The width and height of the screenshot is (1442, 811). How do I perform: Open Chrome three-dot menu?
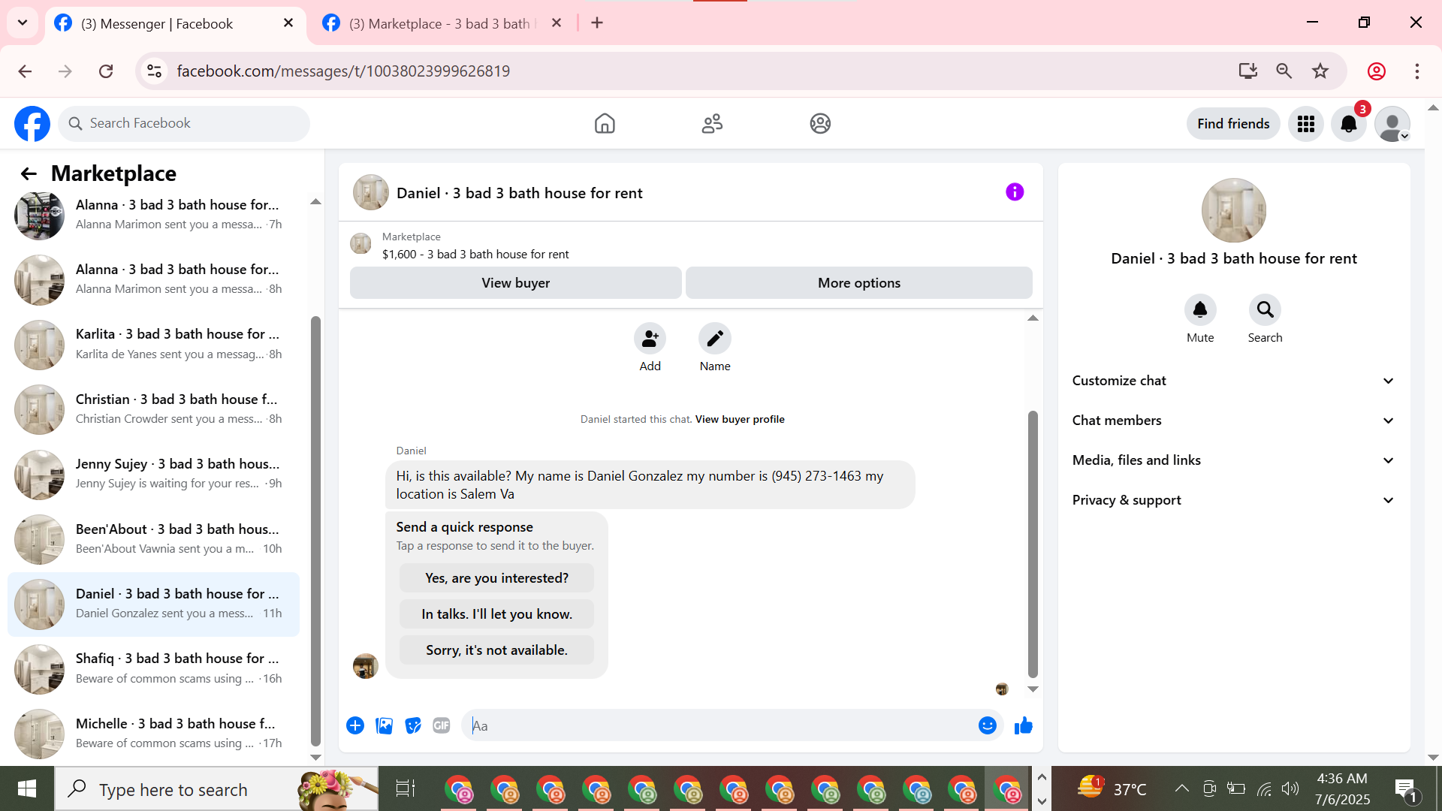(1417, 71)
